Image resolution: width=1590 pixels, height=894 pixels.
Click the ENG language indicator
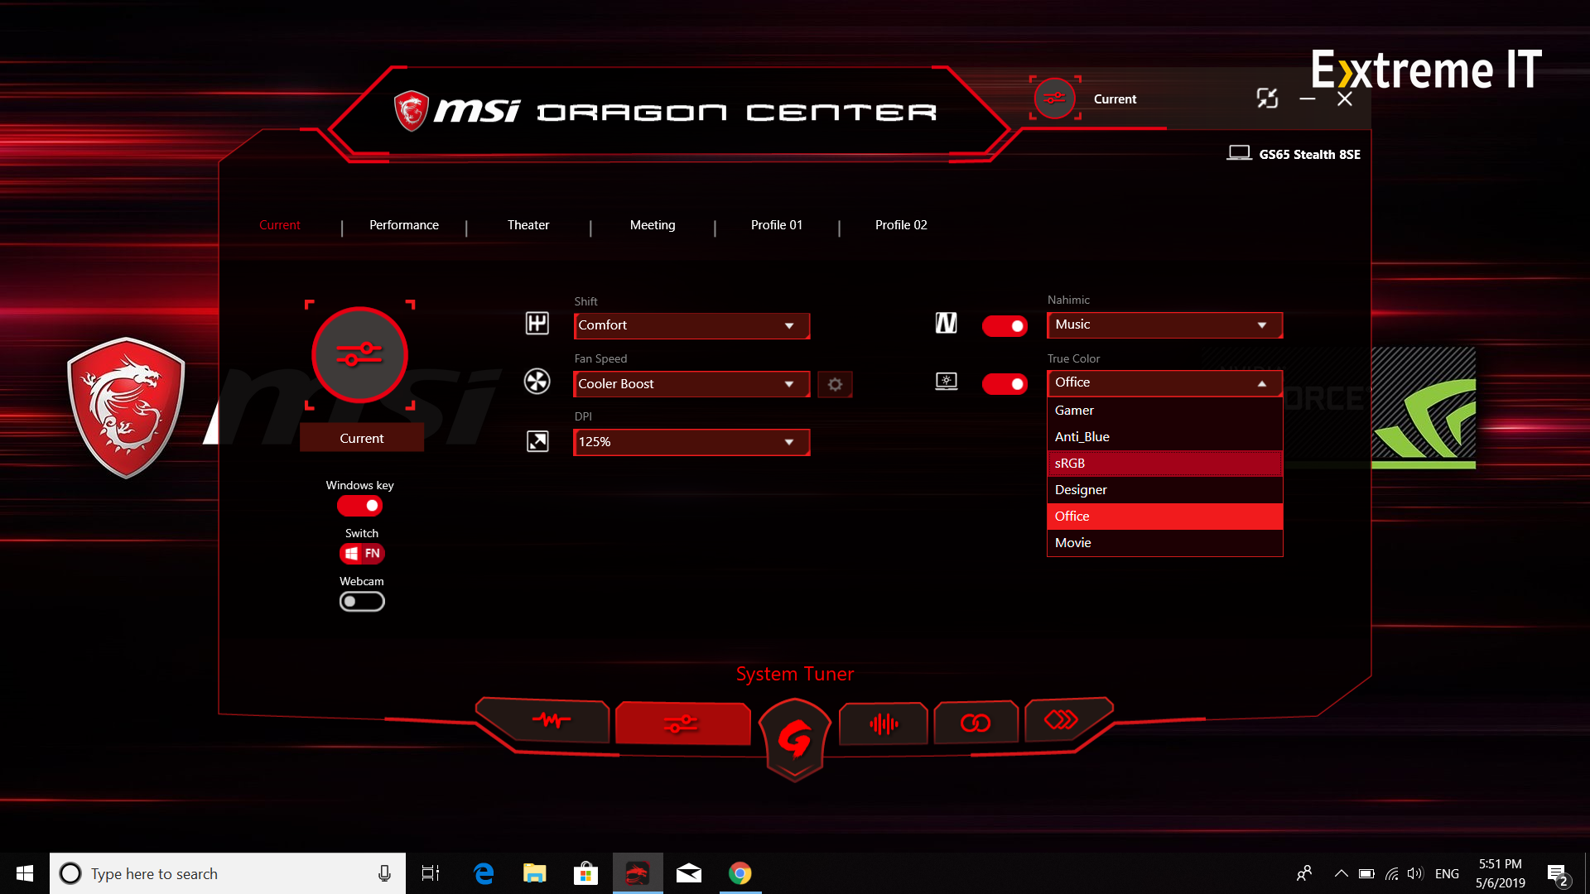pyautogui.click(x=1447, y=873)
